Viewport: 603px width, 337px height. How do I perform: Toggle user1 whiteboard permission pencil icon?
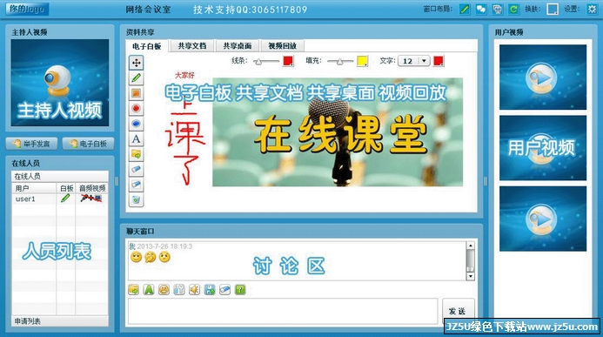(x=65, y=199)
